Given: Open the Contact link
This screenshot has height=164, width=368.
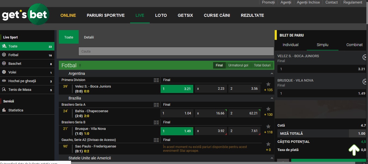Looking at the screenshot, I should point(332,2).
